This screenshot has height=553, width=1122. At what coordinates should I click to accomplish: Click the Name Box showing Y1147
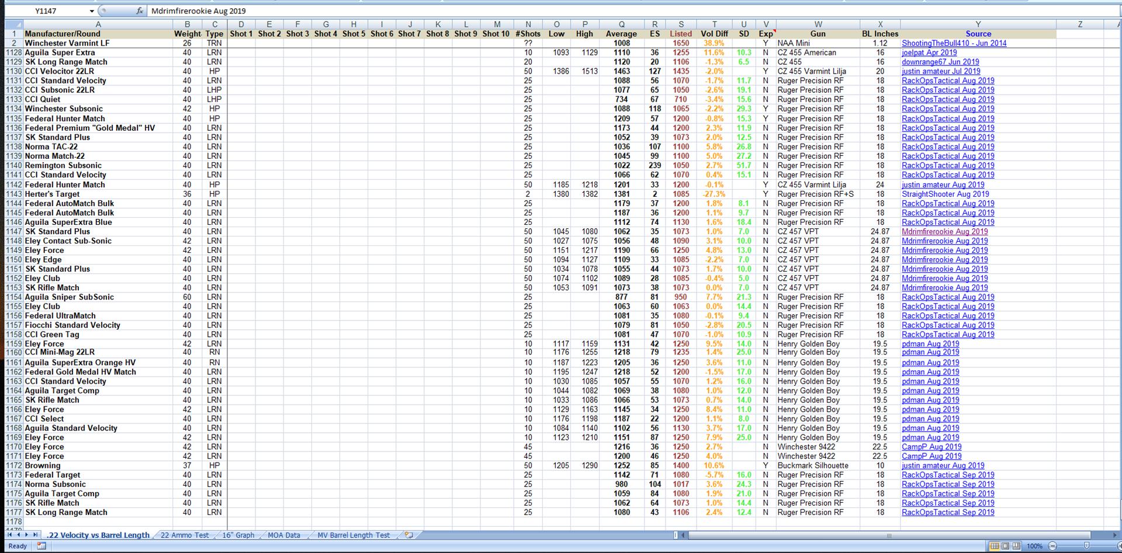click(46, 11)
